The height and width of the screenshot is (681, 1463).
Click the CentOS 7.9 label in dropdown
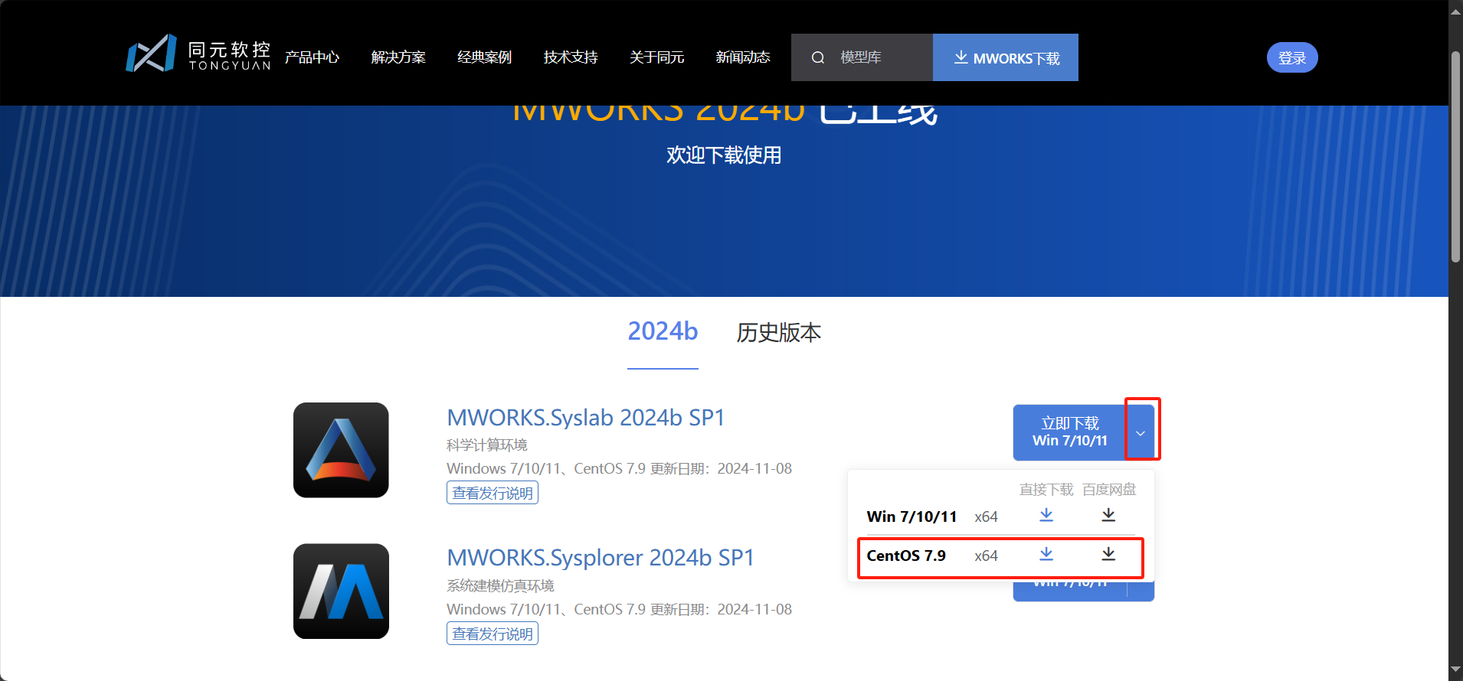click(x=906, y=556)
